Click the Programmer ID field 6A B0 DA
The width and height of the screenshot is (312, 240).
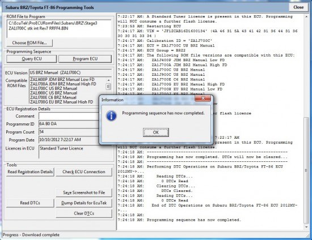tap(69, 124)
